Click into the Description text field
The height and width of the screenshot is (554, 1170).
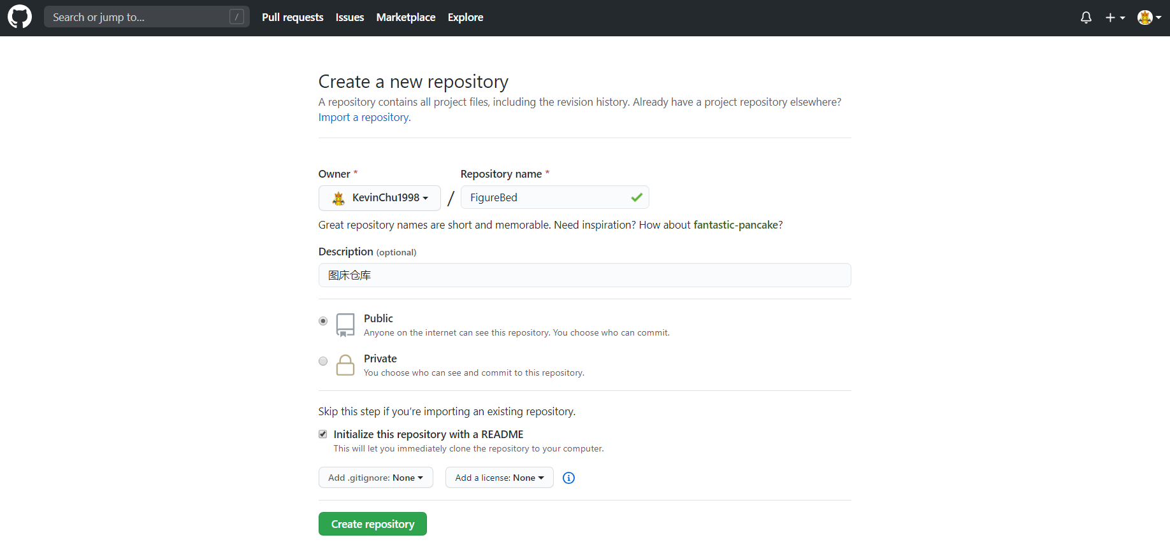[x=584, y=275]
